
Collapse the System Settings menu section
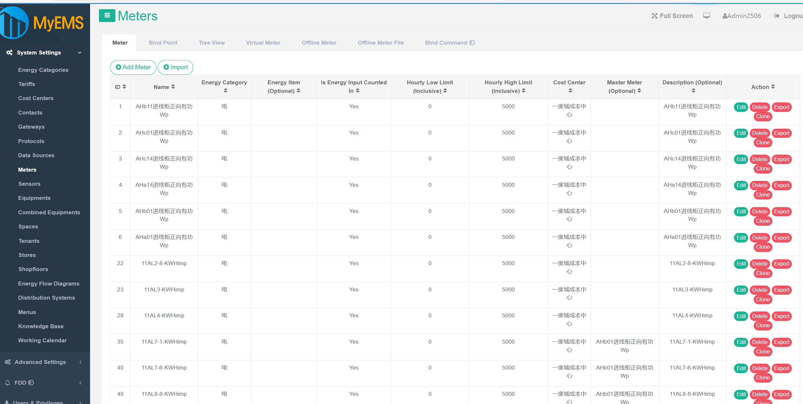(80, 53)
